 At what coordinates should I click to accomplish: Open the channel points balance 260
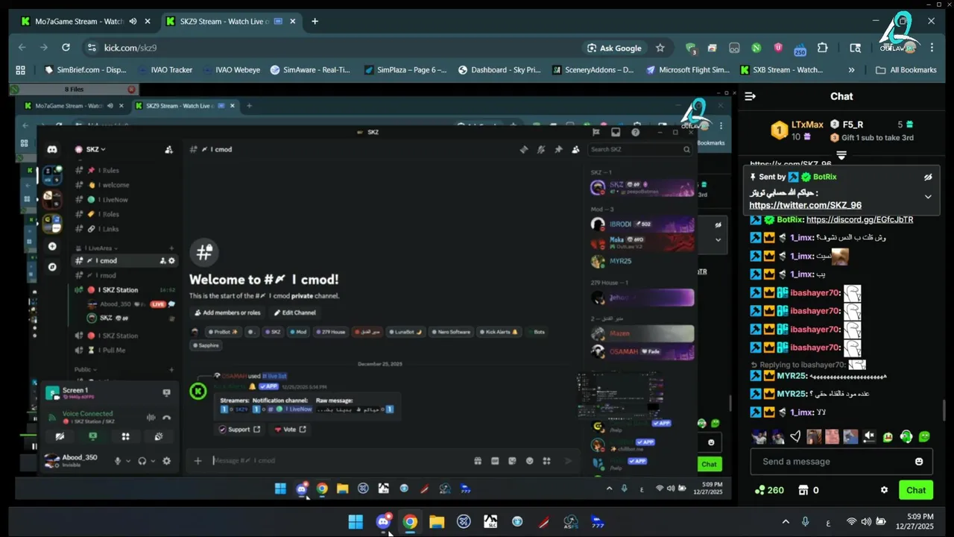[x=769, y=490]
